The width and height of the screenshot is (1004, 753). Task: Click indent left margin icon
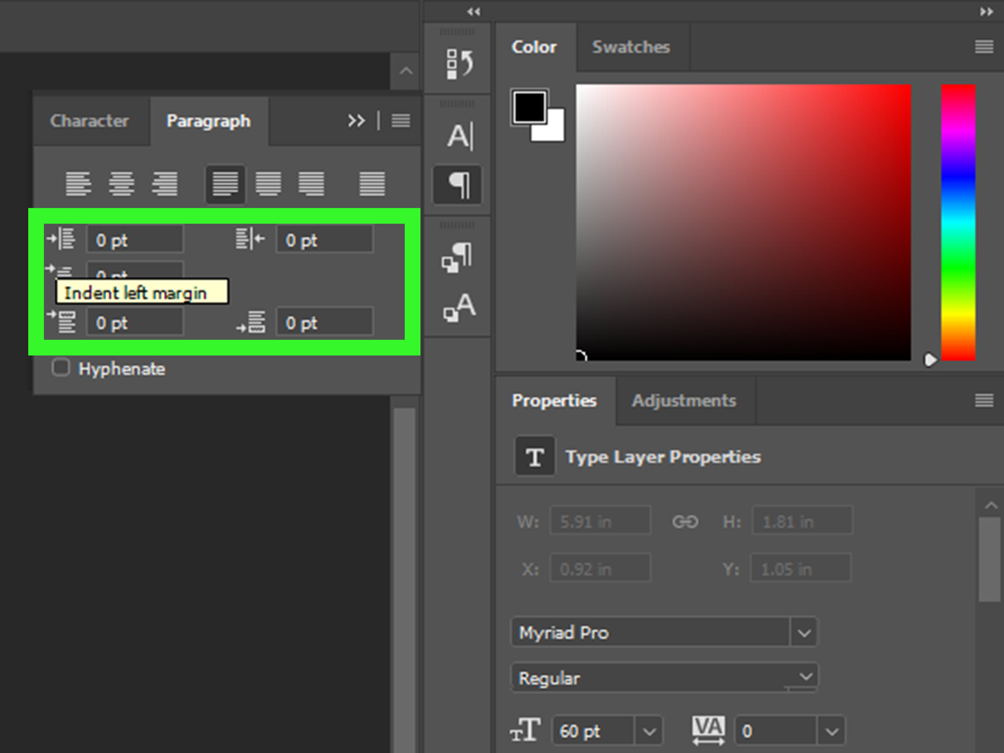[61, 239]
